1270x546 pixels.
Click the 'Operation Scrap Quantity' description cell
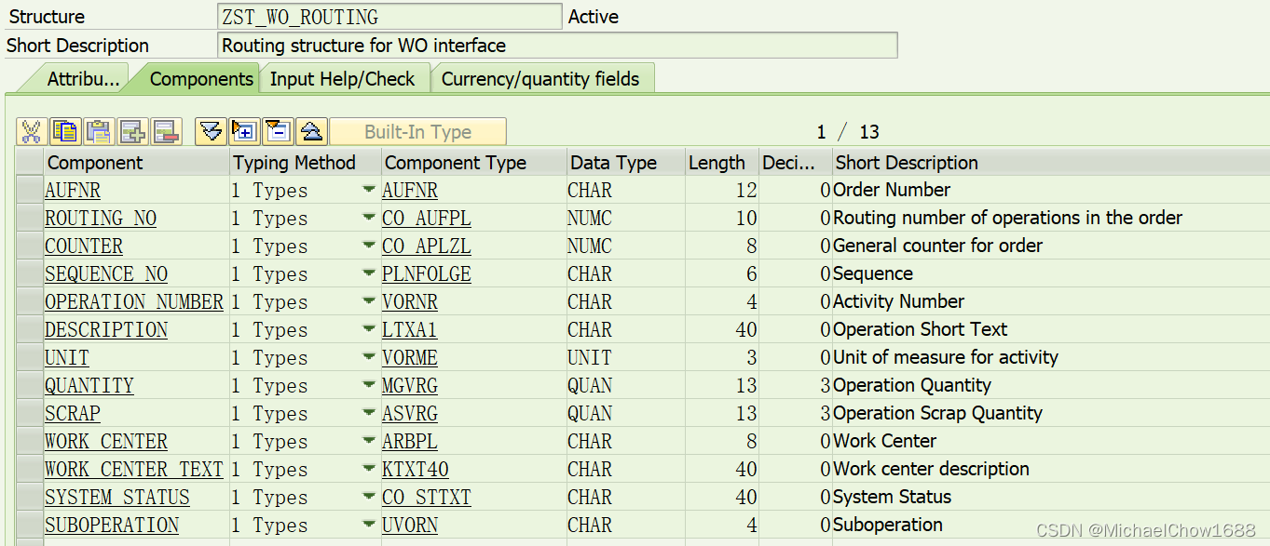pos(937,413)
